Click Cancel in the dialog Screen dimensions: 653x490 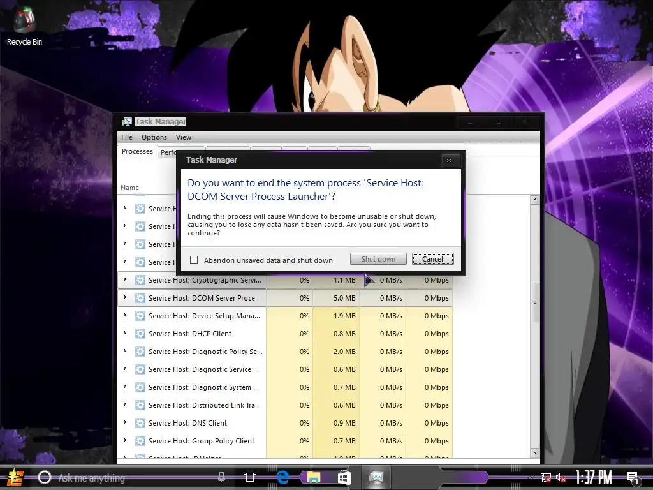tap(433, 259)
